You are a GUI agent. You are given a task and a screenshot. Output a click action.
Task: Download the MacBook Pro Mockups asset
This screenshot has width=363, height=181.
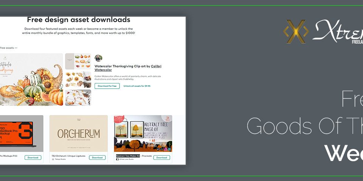click(33, 158)
